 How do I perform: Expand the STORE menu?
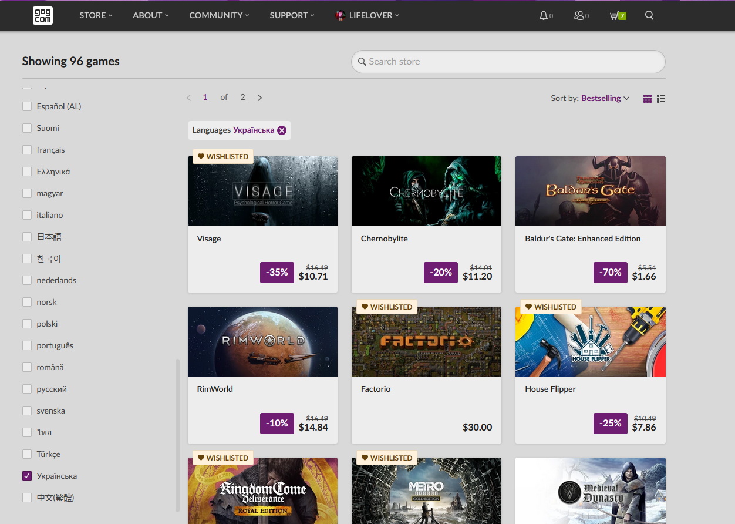coord(96,15)
